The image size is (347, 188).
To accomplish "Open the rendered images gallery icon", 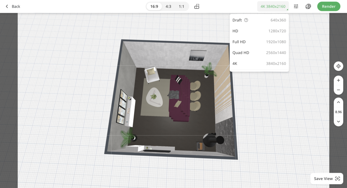I will (308, 6).
